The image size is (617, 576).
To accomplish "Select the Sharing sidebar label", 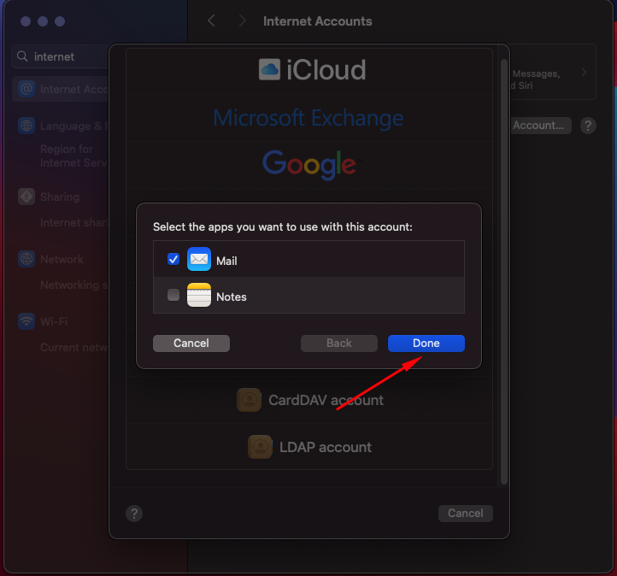I will tap(60, 197).
